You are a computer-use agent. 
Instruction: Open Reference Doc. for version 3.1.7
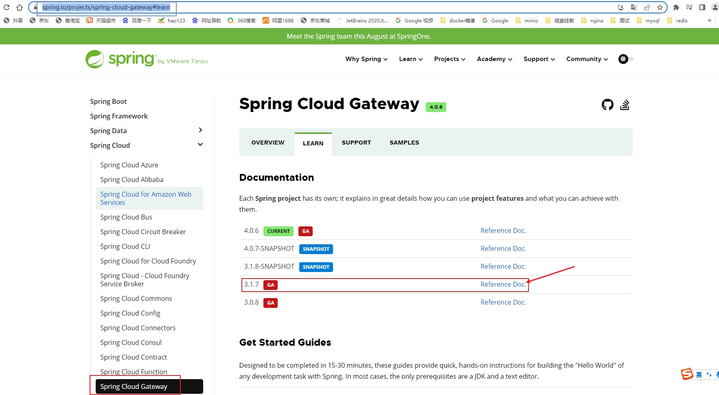[503, 284]
